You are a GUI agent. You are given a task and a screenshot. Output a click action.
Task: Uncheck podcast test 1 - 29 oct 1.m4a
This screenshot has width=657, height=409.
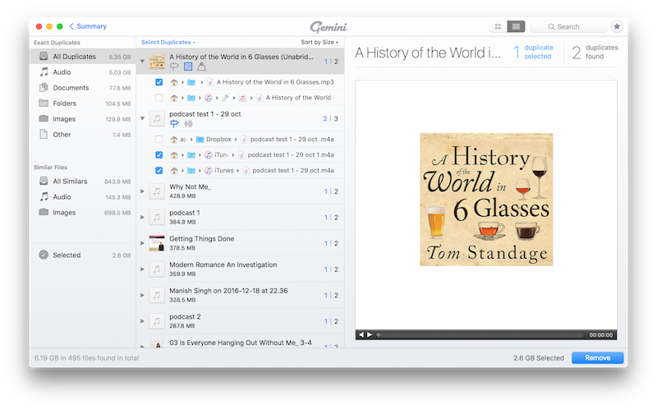tap(159, 154)
